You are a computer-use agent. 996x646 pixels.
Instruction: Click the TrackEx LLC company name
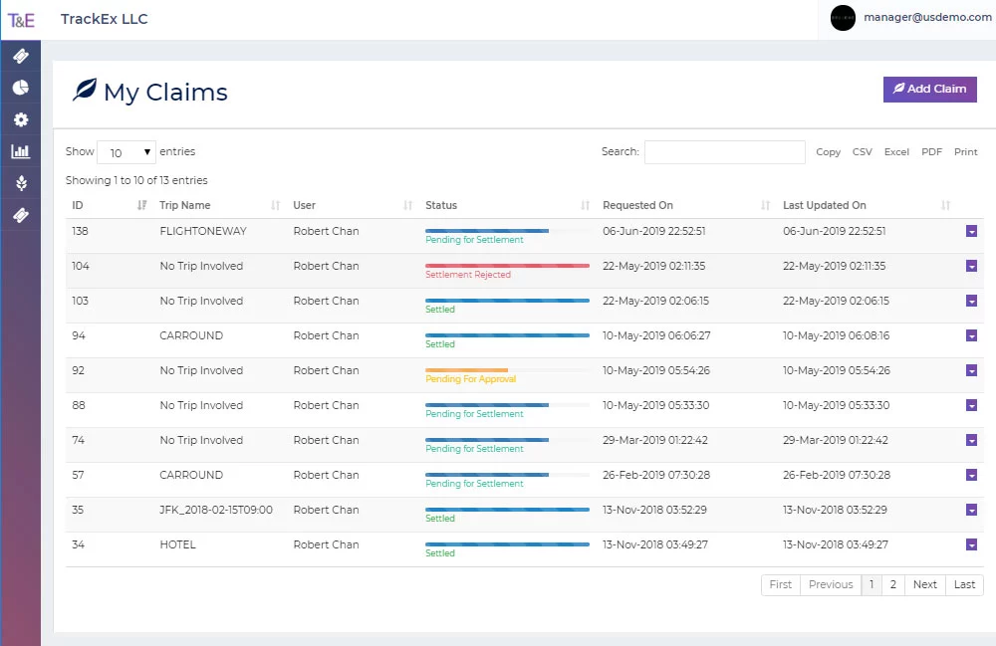[105, 19]
